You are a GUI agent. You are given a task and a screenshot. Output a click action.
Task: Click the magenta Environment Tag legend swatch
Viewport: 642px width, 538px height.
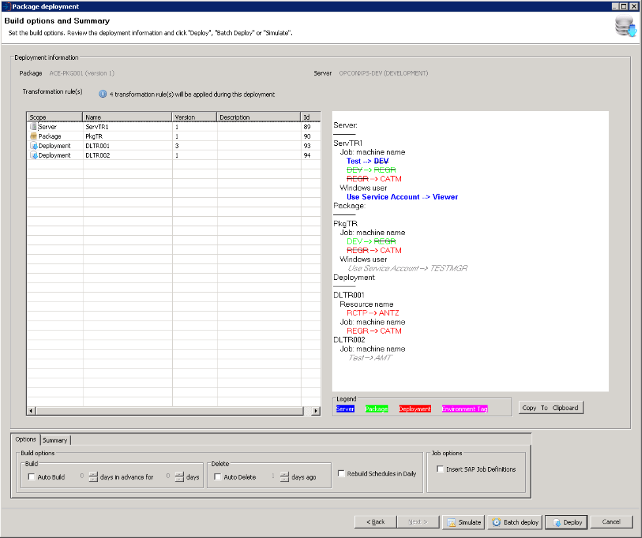tap(465, 409)
